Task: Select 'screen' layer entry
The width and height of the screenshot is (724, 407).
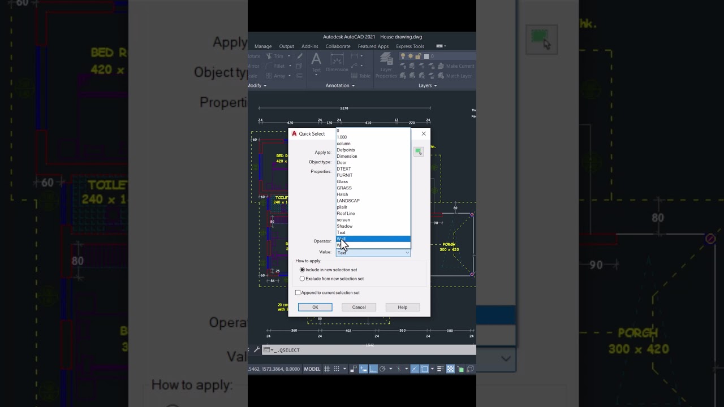Action: click(x=373, y=220)
